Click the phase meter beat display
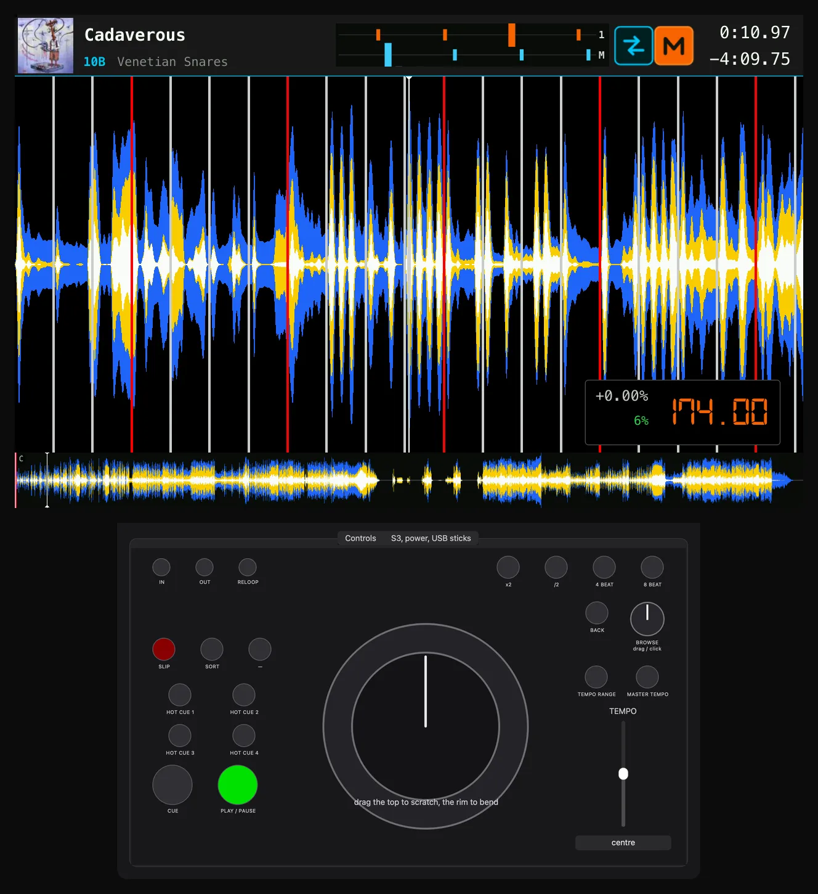The height and width of the screenshot is (894, 818). tap(472, 45)
